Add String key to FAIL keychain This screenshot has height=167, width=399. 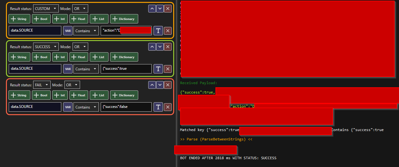[19, 95]
